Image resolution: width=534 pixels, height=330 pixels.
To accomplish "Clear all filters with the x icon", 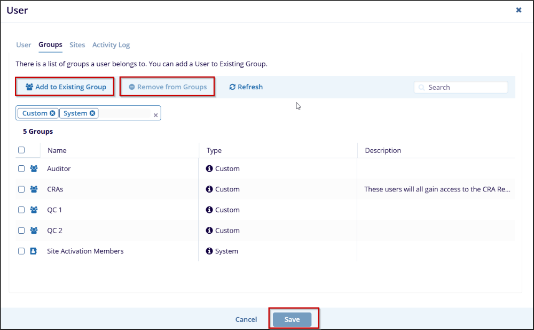I will 155,115.
